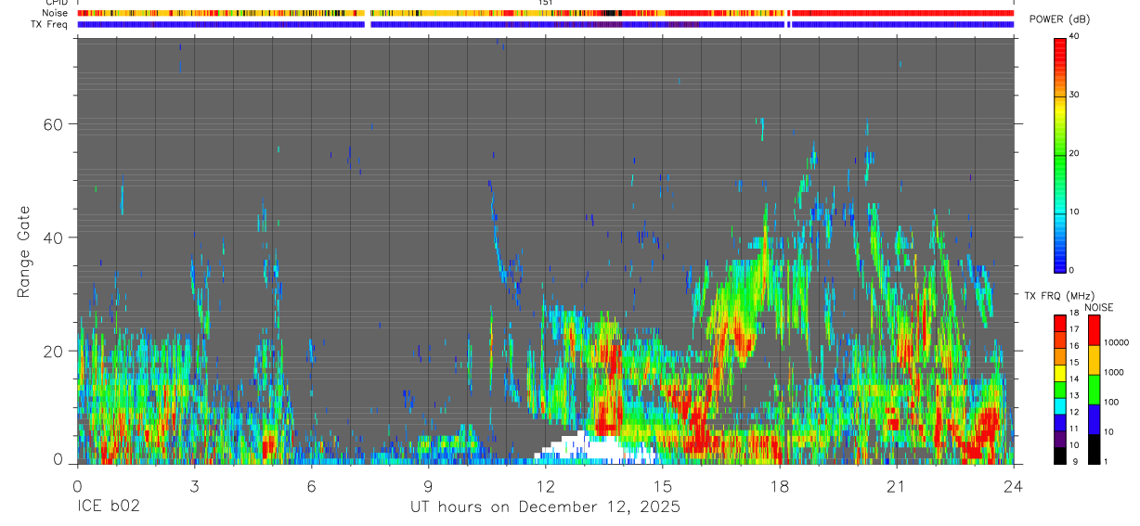Click the 12 hour tick label
The width and height of the screenshot is (1140, 526).
545,485
